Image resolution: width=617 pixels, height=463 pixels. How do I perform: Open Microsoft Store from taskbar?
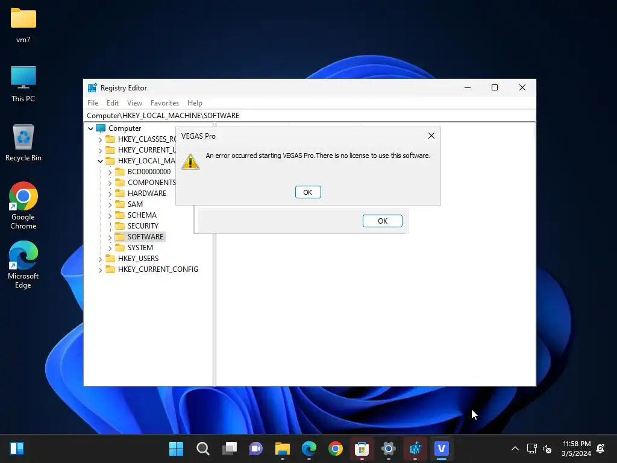(x=362, y=449)
